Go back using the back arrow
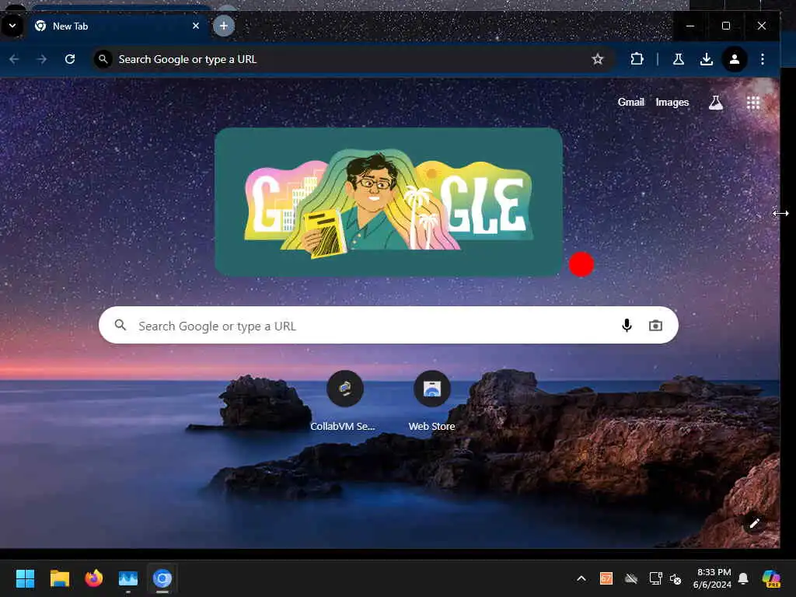The height and width of the screenshot is (597, 796). 14,59
